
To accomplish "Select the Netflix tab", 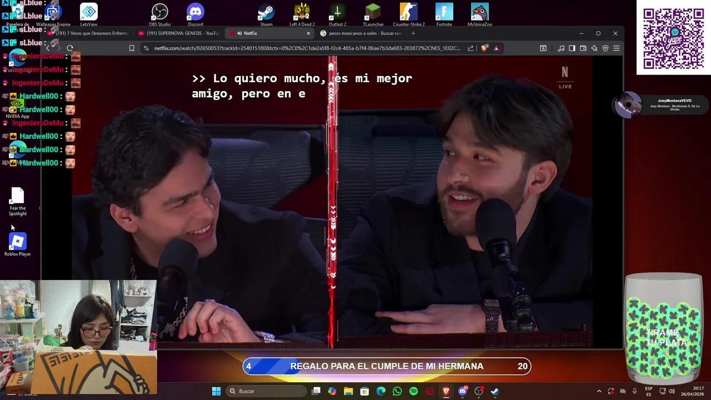I will (270, 33).
